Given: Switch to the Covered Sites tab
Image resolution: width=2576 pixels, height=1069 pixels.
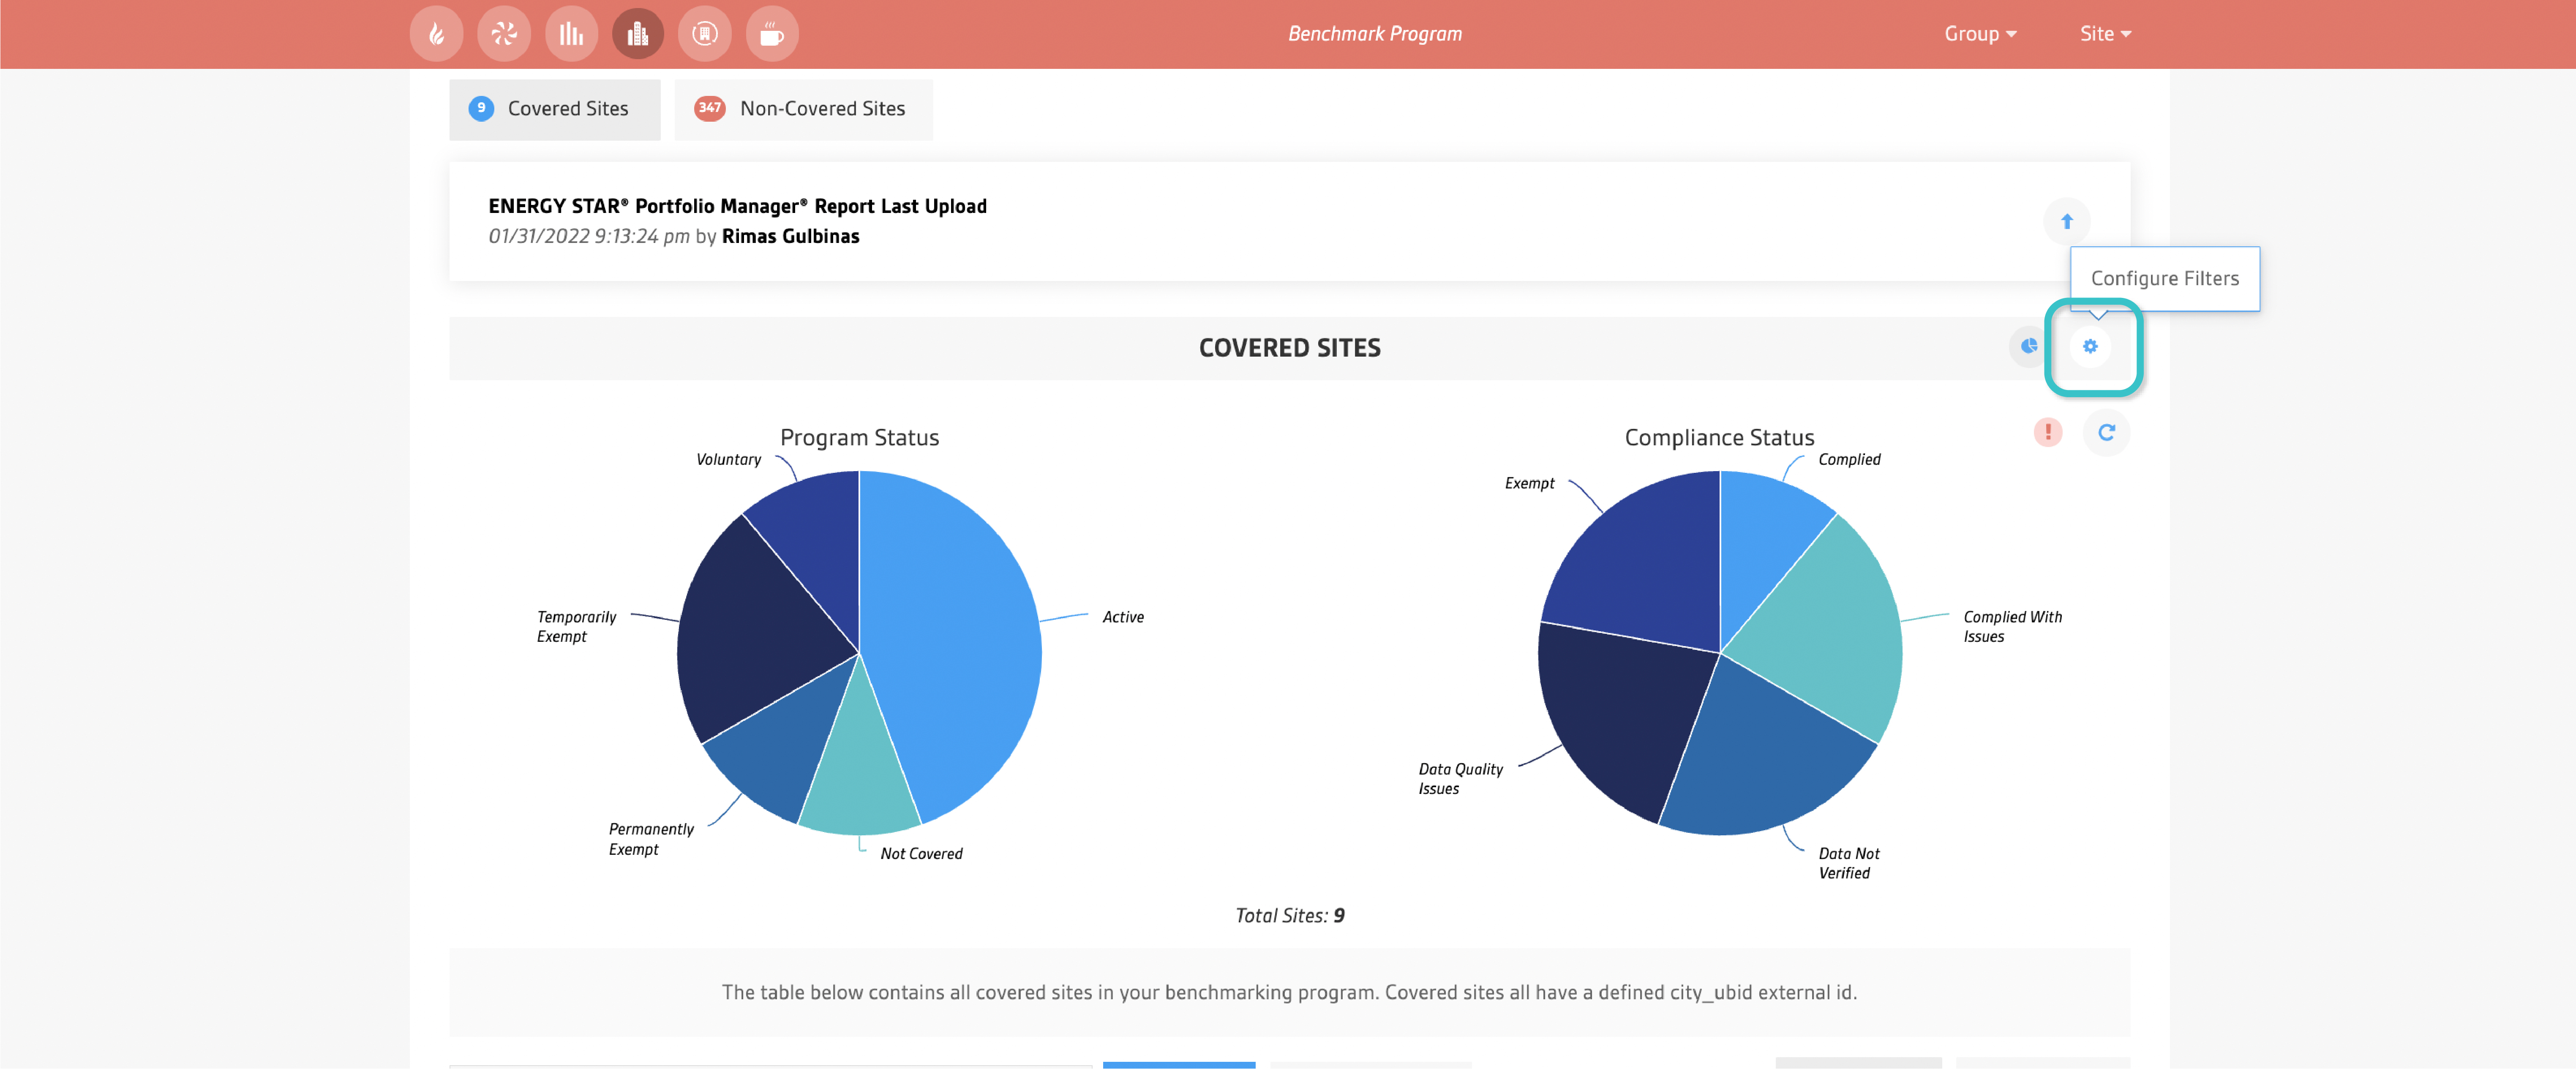Looking at the screenshot, I should click(x=555, y=109).
